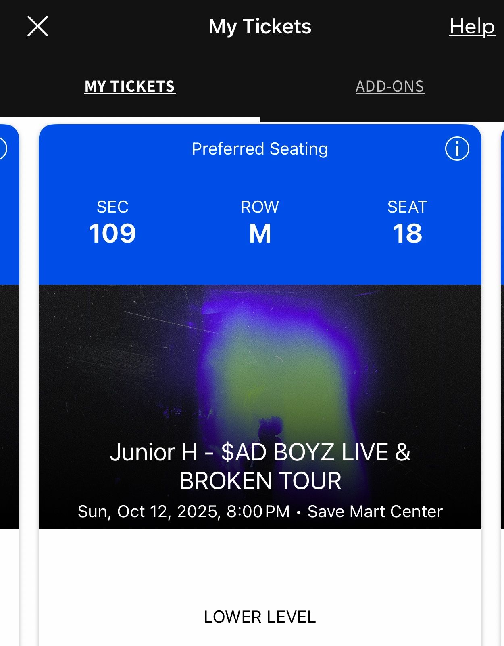Tap the SEC label on the ticket
Image resolution: width=504 pixels, height=646 pixels.
point(112,207)
